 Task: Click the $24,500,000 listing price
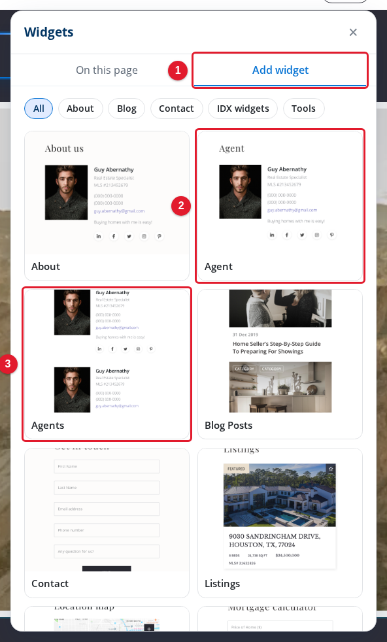pos(288,555)
